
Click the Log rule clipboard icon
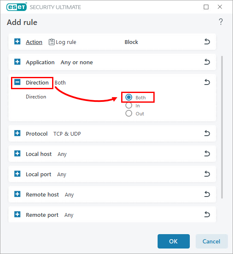(x=51, y=42)
